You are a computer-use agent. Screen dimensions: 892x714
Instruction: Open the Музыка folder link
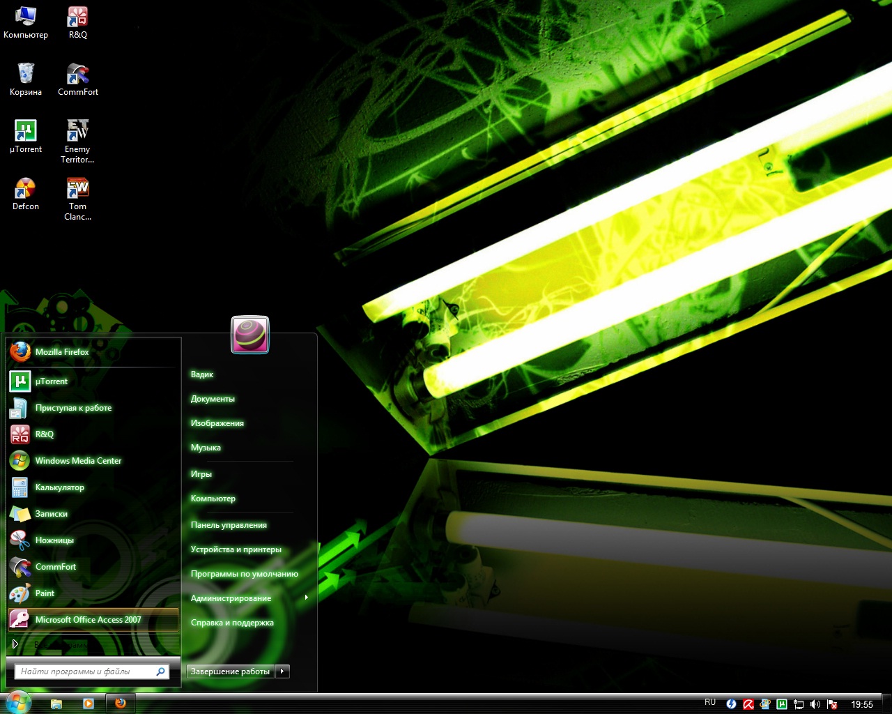(206, 448)
